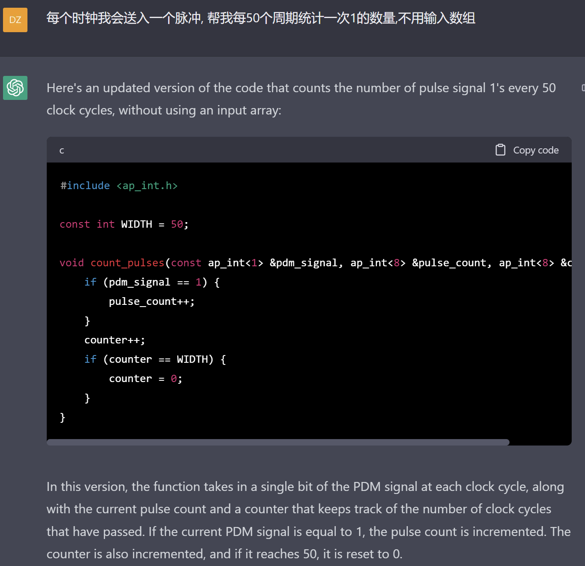Click the "counter = 0;" statement
Screen dimensions: 585x566
(145, 379)
